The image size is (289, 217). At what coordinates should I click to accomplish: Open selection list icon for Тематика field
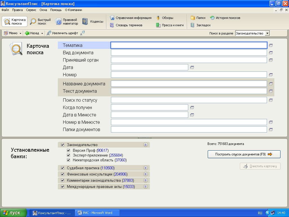point(271,45)
